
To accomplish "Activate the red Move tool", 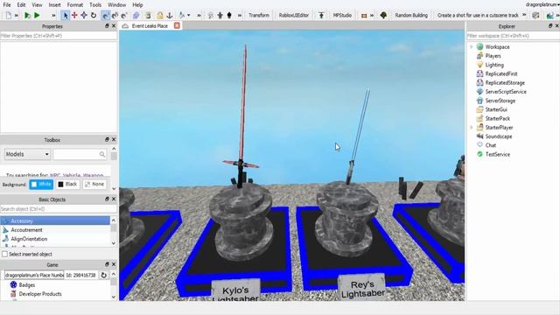I will pyautogui.click(x=74, y=15).
